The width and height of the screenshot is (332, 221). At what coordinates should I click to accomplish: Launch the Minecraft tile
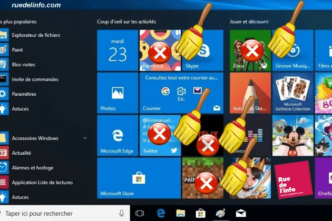pyautogui.click(x=203, y=178)
